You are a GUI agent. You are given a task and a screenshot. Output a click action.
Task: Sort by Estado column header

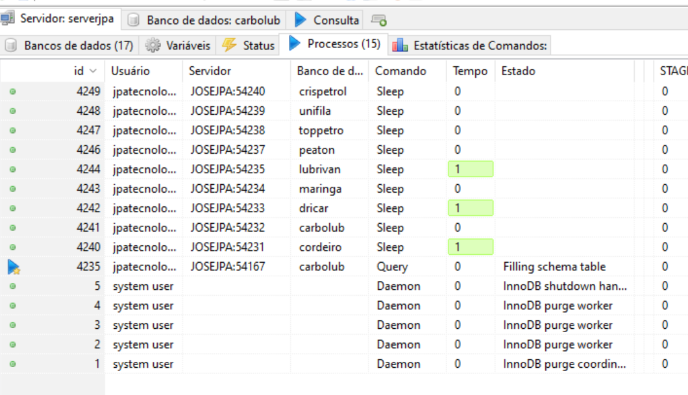(x=564, y=71)
